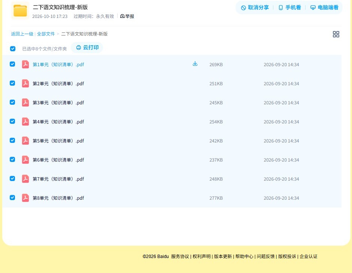
Task: Click PDF icon of 第4单元（知识清单）
Action: coord(25,122)
